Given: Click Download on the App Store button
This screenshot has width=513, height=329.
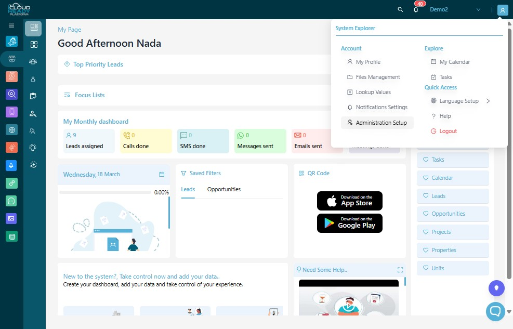Looking at the screenshot, I should tap(350, 201).
